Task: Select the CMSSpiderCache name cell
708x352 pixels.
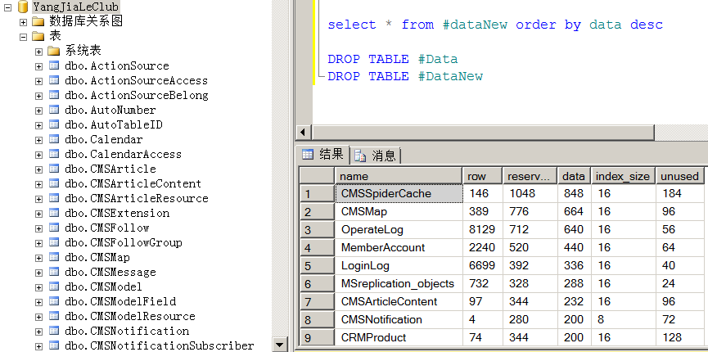Action: click(398, 194)
